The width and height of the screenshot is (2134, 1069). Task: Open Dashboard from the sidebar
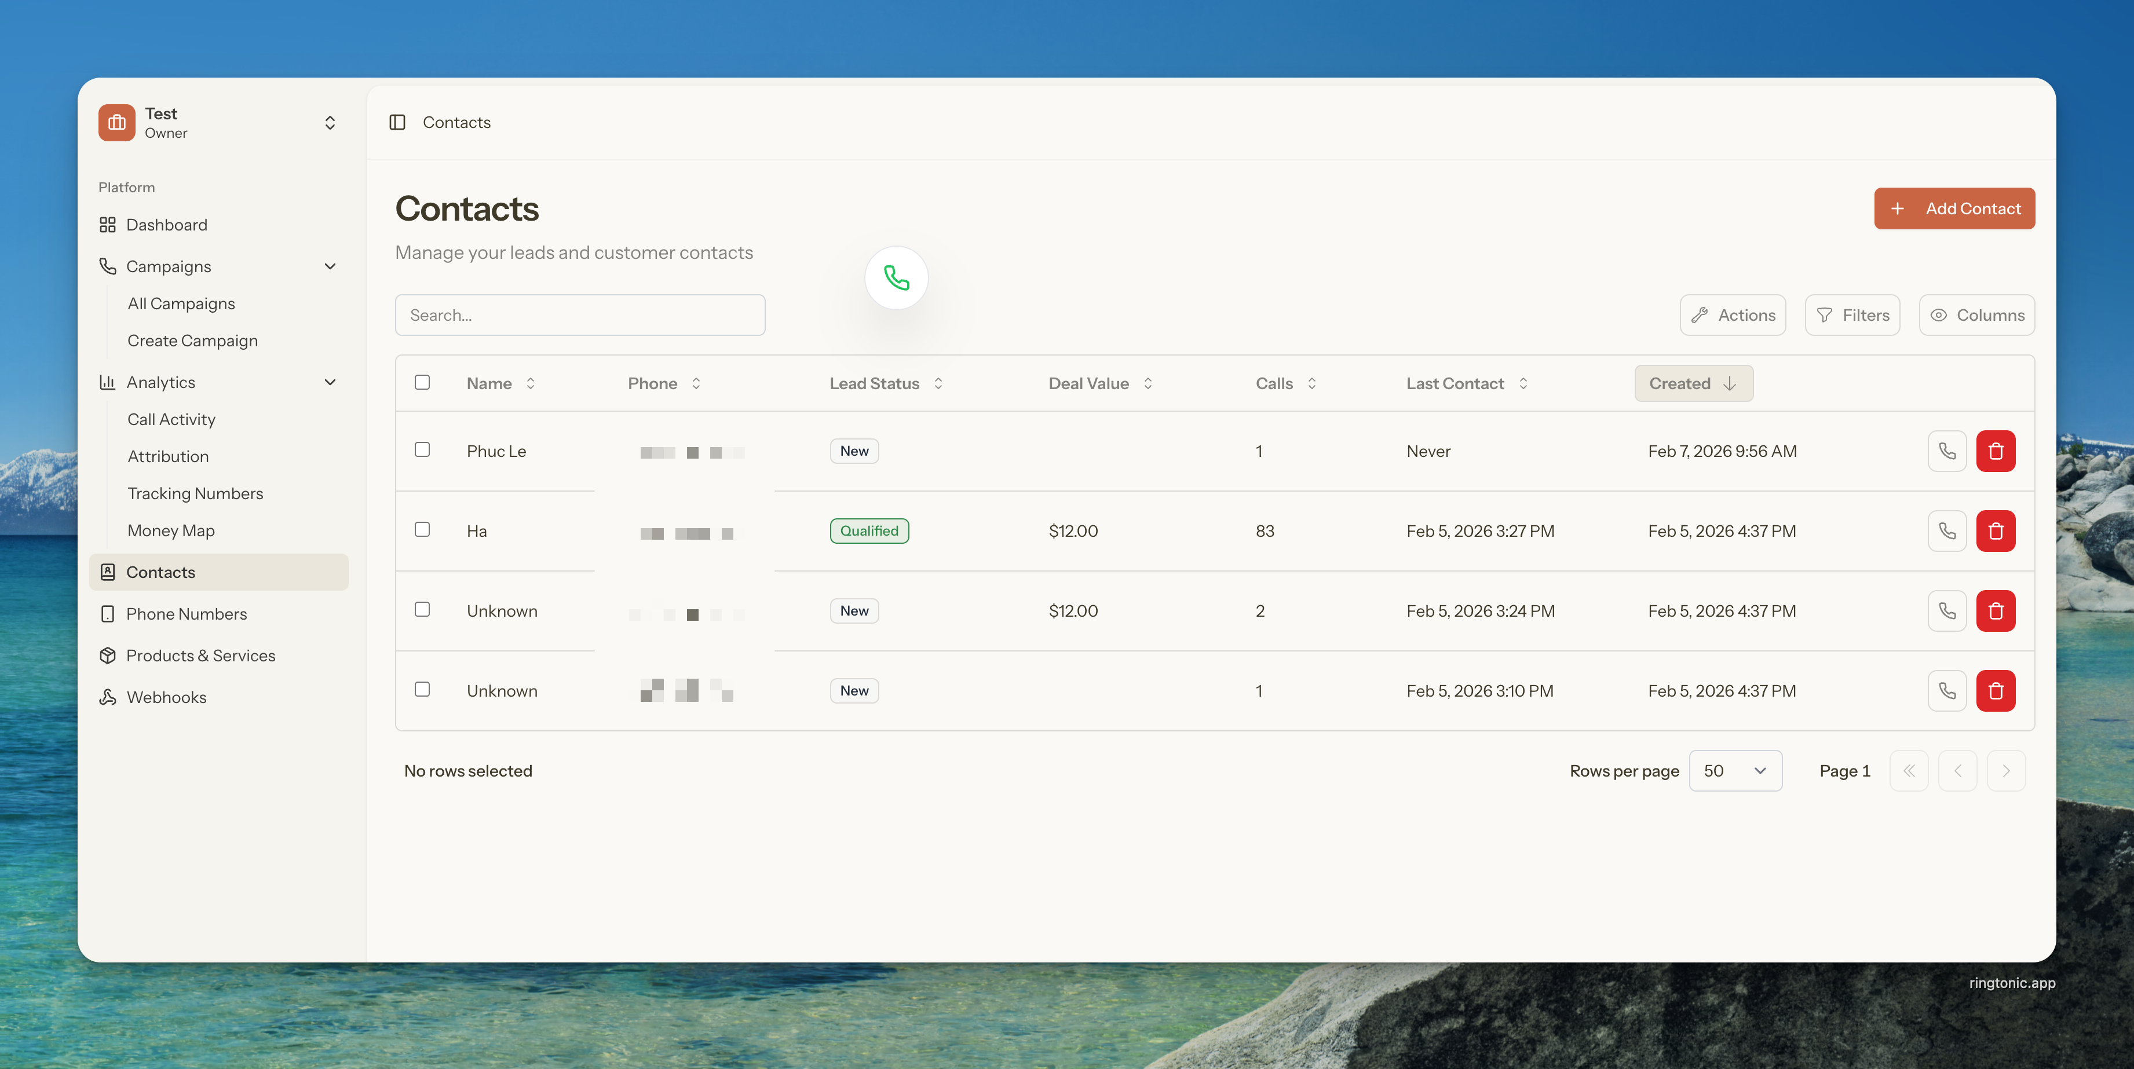pos(166,225)
